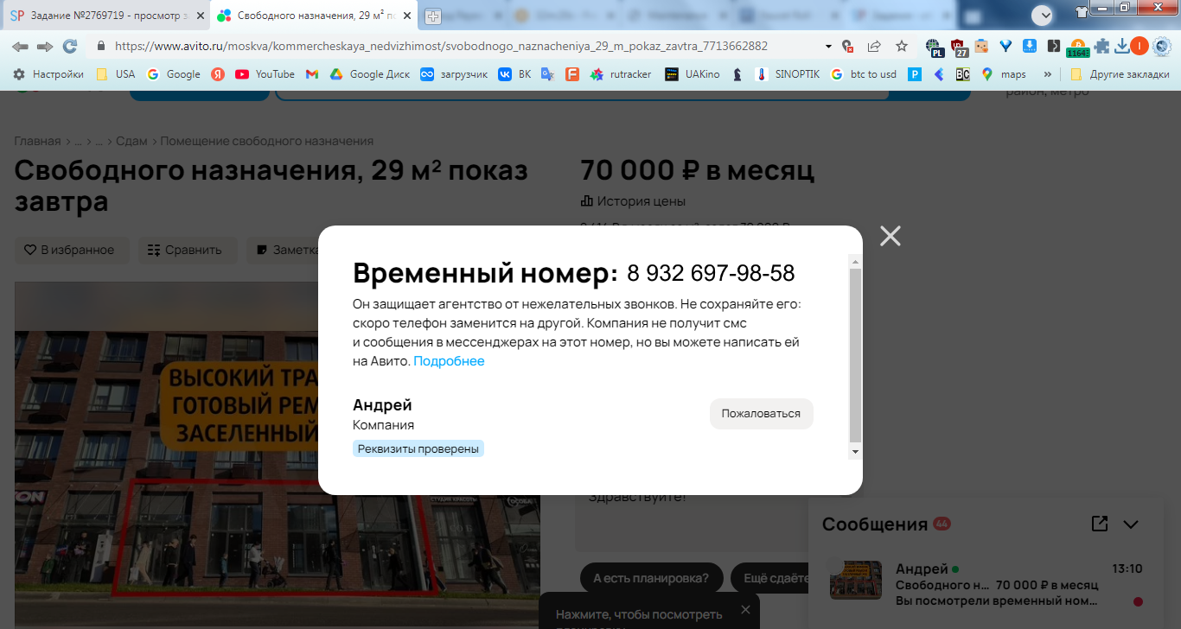Open the orange profile avatar
Screen dimensions: 1181x629
[x=1140, y=47]
